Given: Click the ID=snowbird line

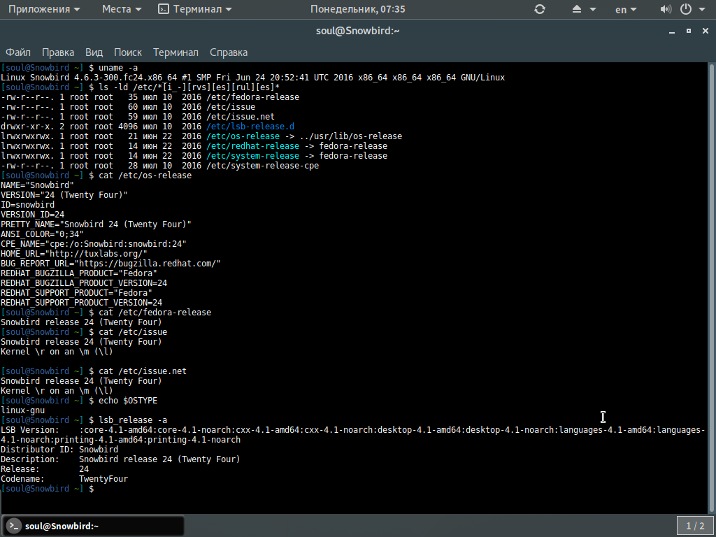Looking at the screenshot, I should (x=27, y=205).
